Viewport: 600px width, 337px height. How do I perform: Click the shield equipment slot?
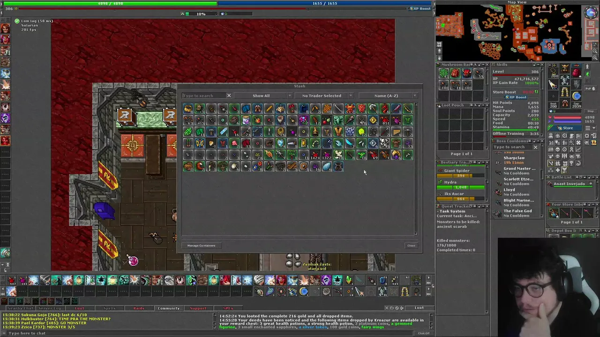[x=576, y=85]
